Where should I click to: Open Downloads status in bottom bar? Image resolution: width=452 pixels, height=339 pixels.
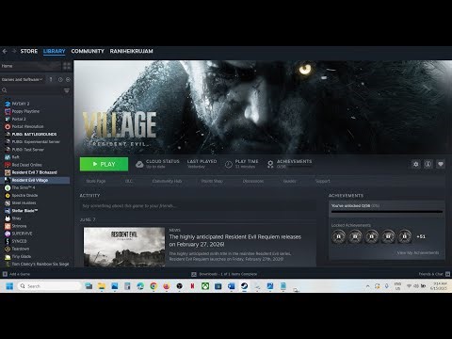click(x=224, y=274)
